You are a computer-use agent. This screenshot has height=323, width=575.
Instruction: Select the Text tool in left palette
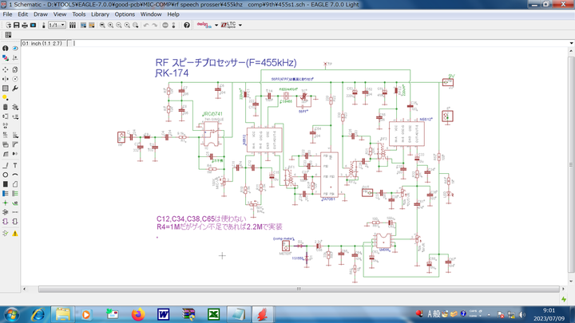point(15,164)
